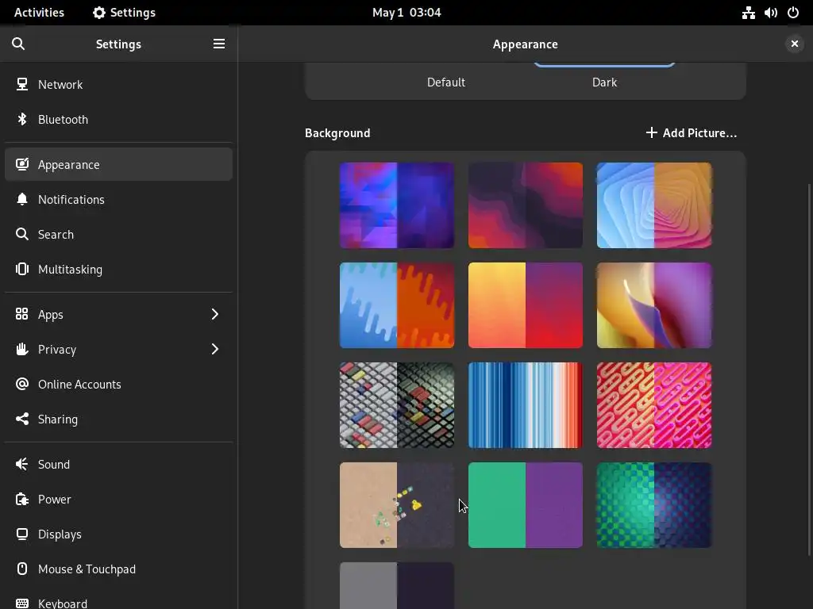The image size is (813, 609).
Task: Click the Notifications bell icon
Action: point(21,199)
